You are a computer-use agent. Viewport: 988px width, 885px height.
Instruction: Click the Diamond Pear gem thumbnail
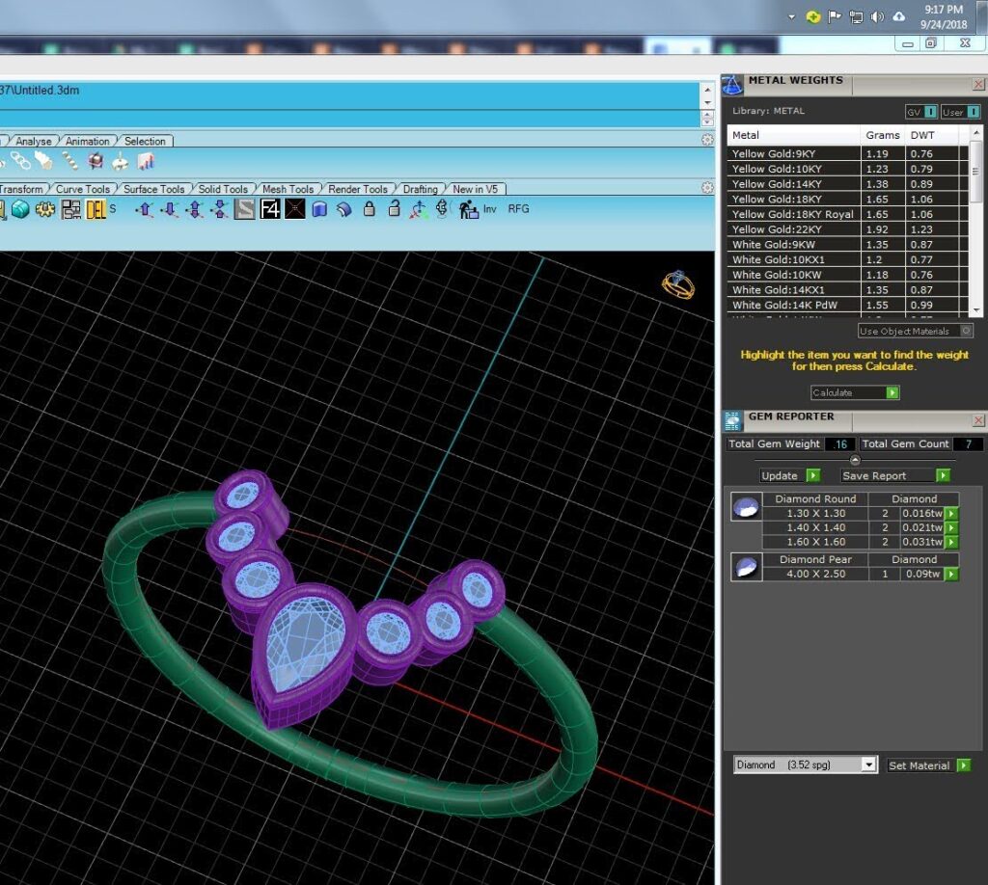coord(747,567)
